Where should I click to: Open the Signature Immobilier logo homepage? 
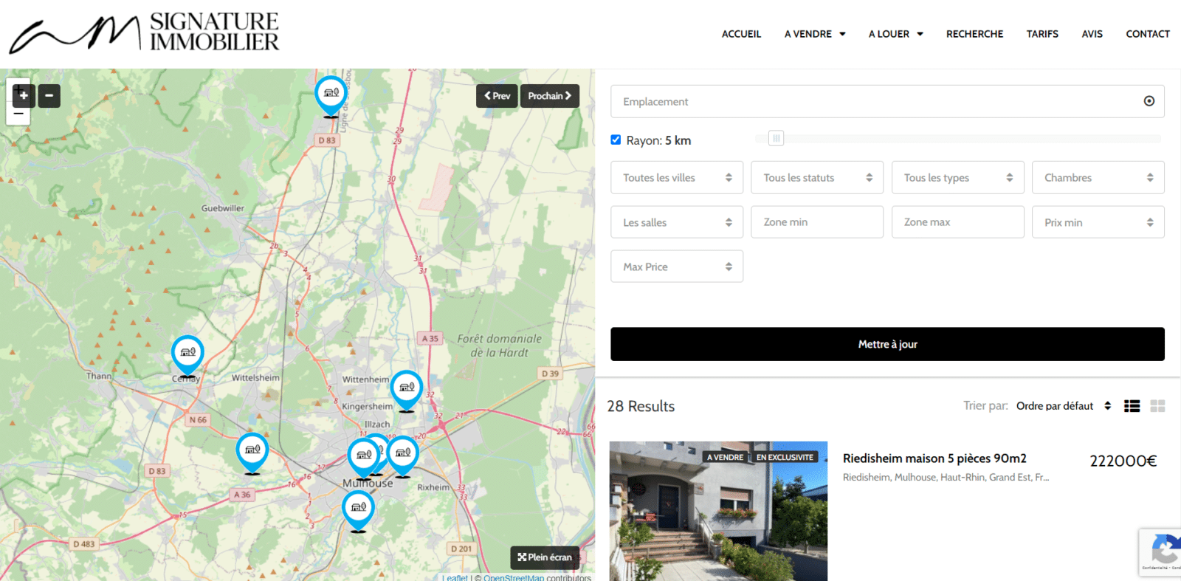(144, 33)
